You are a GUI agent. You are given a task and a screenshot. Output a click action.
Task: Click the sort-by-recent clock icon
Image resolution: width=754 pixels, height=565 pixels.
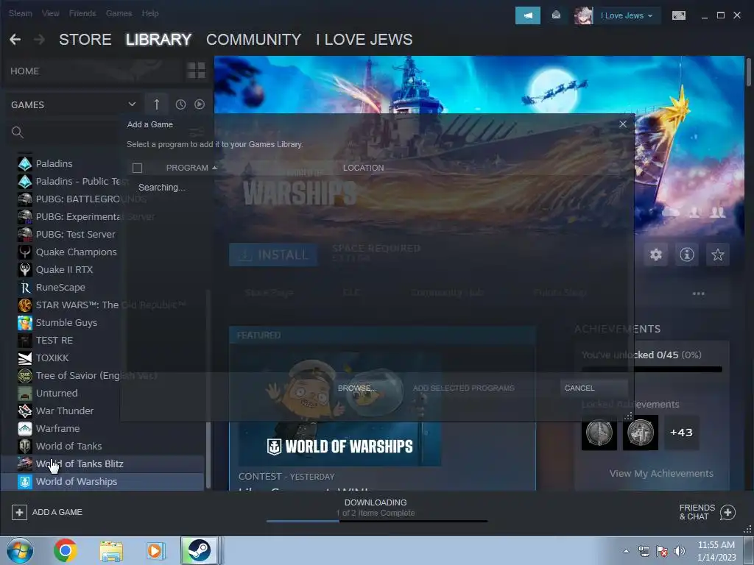[180, 104]
